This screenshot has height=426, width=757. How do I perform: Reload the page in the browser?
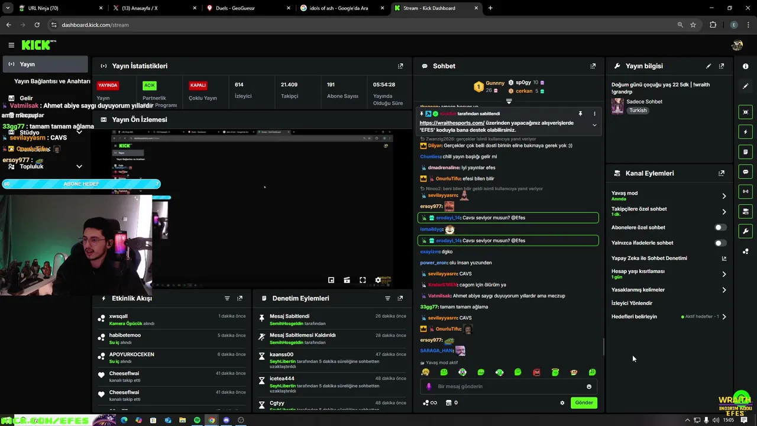point(37,25)
